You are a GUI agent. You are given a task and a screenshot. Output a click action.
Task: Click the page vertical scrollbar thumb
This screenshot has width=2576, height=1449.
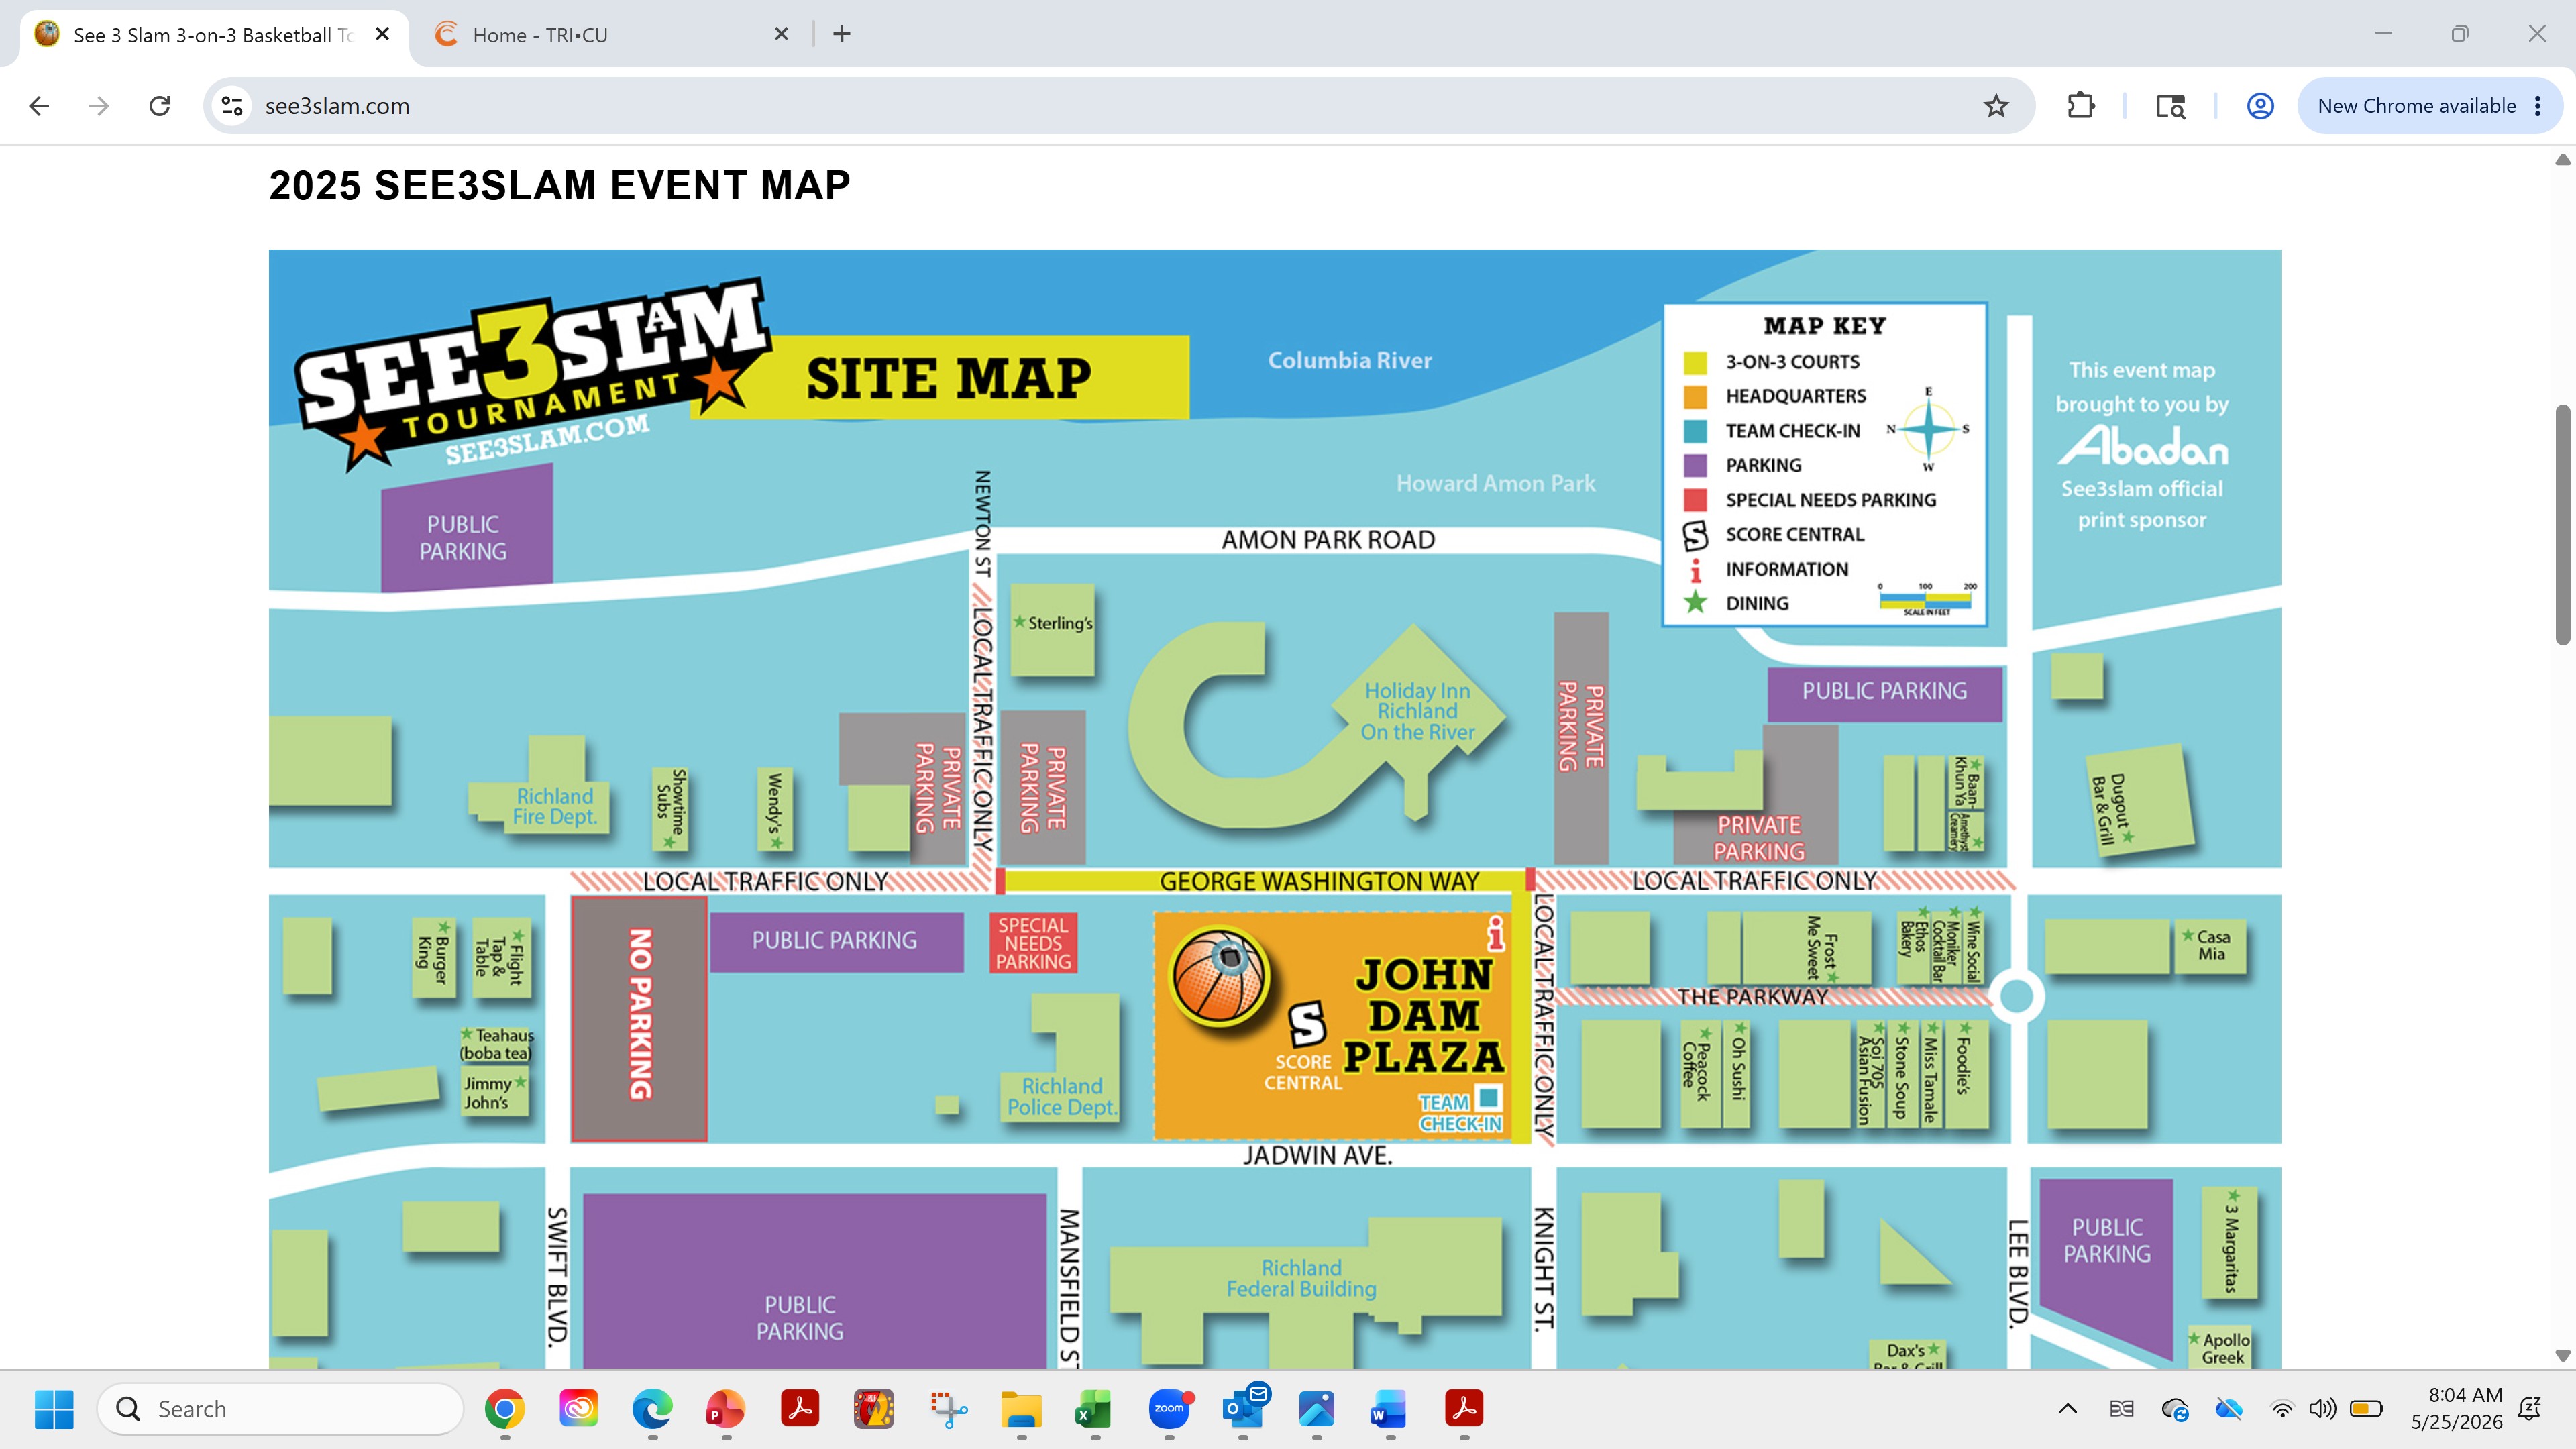[2562, 524]
